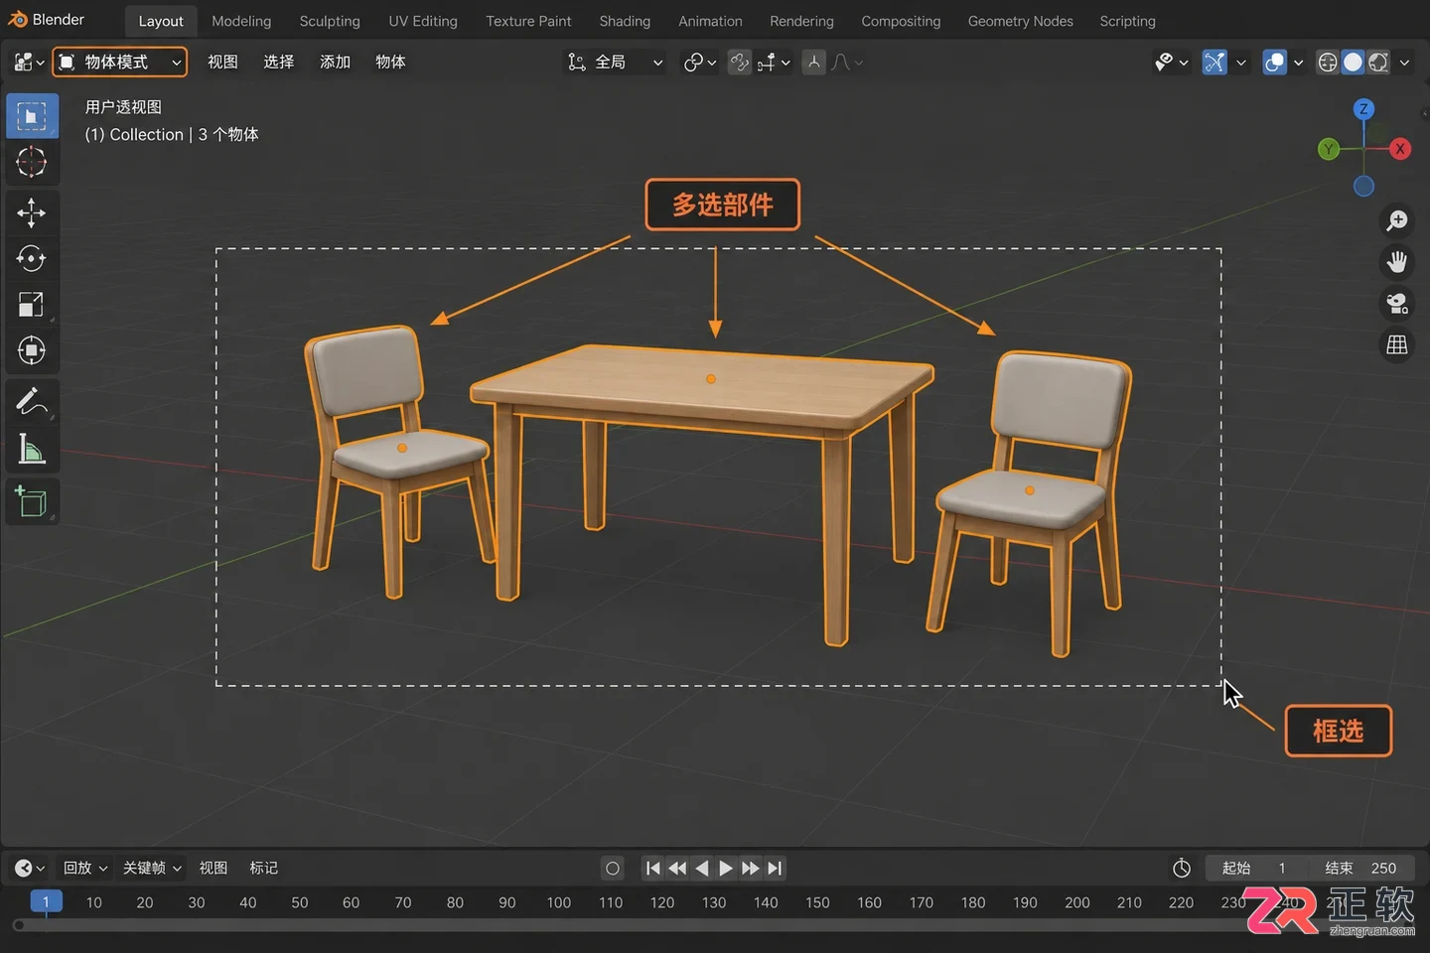Switch to solid viewport shading

coord(1353,63)
